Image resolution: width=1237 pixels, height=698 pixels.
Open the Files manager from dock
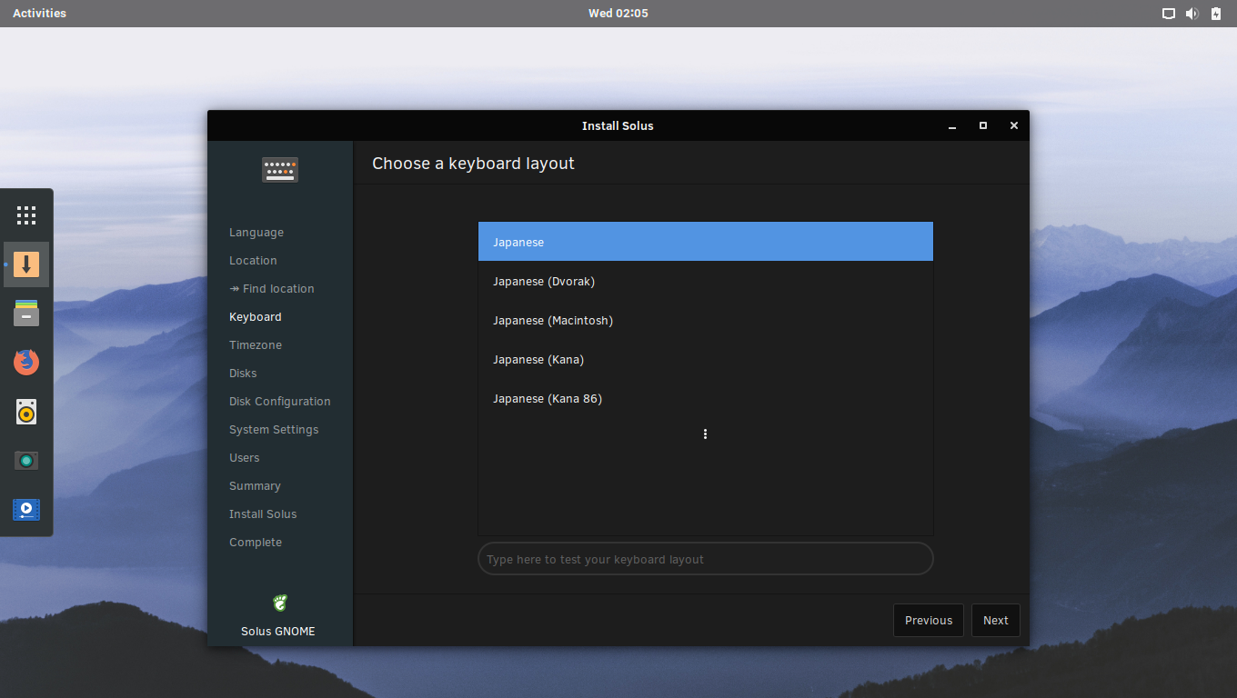click(x=26, y=314)
